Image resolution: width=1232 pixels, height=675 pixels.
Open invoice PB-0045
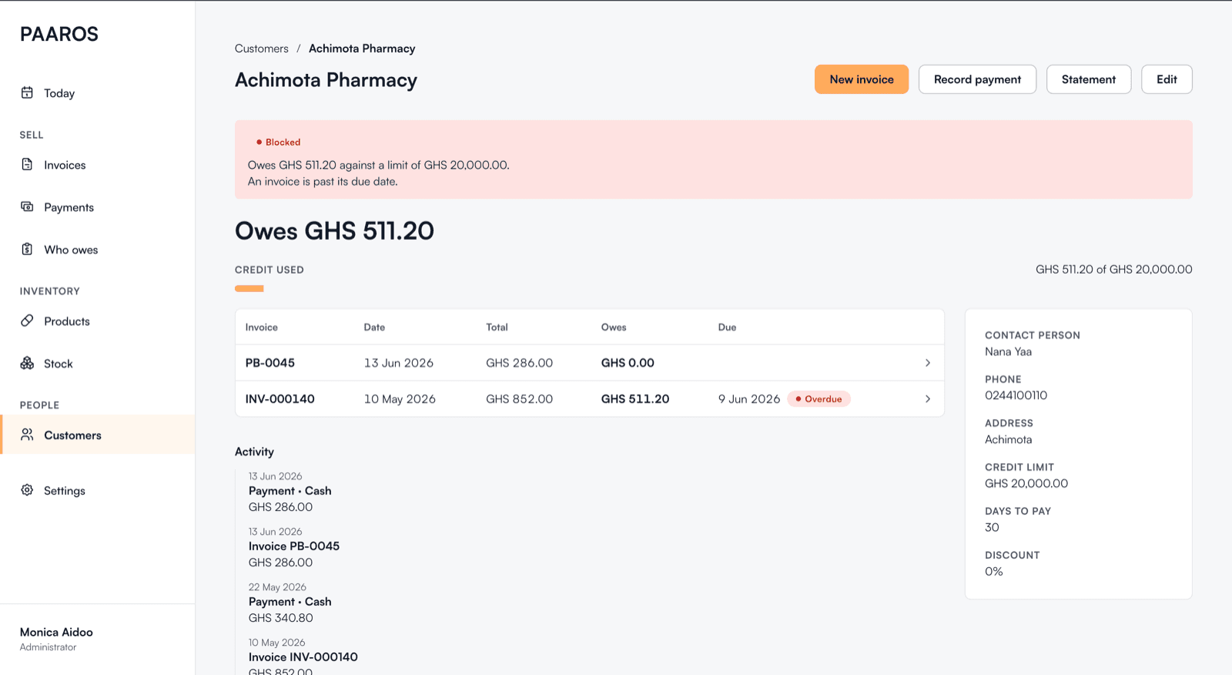270,363
